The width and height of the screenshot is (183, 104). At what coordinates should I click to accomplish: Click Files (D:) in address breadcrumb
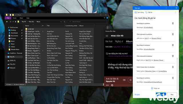click(31, 22)
